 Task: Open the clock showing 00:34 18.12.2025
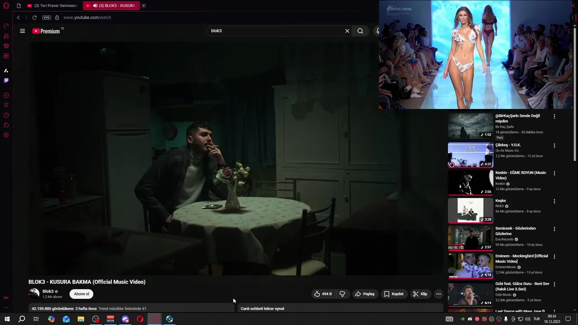(x=552, y=319)
